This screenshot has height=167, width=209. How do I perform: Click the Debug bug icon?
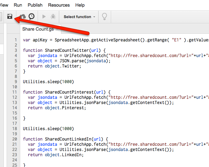[x=53, y=16]
